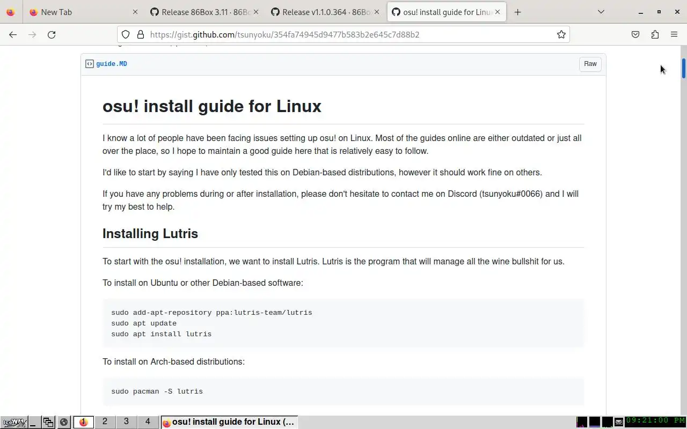Open the tracking protection shield icon

pyautogui.click(x=126, y=34)
